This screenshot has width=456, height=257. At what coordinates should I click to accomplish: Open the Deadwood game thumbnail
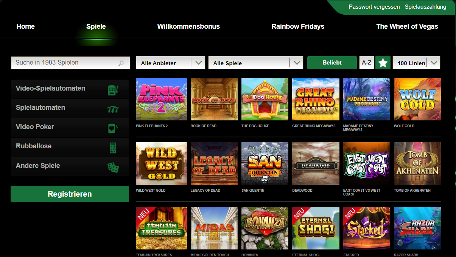(x=316, y=163)
